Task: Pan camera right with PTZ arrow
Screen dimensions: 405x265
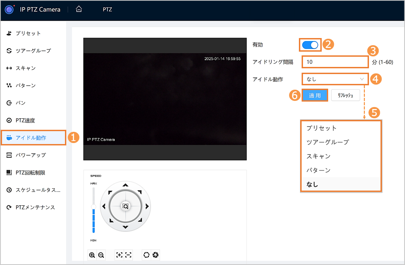Action: click(x=147, y=206)
